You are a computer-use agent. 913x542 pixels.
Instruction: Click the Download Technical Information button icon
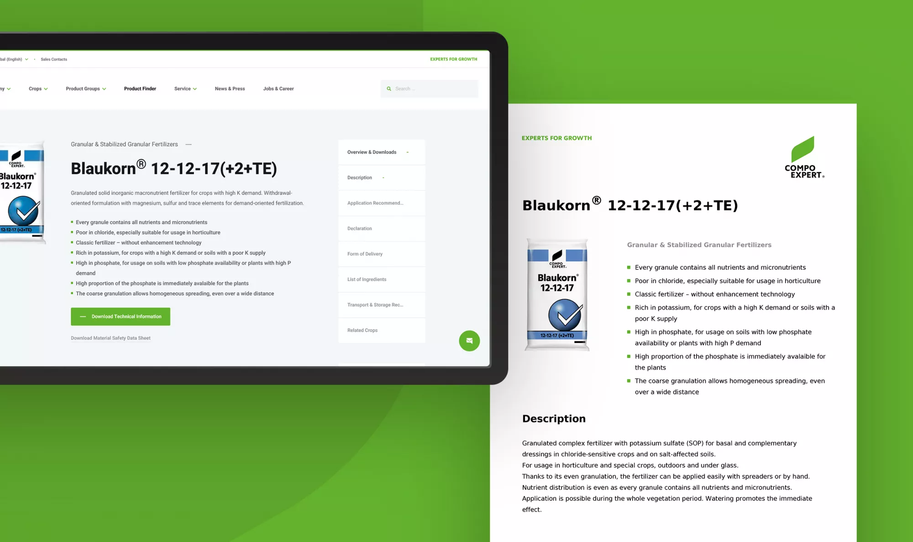coord(82,316)
